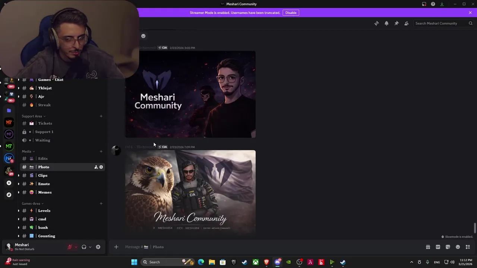
Task: Open the bank channel
Action: pos(62,227)
